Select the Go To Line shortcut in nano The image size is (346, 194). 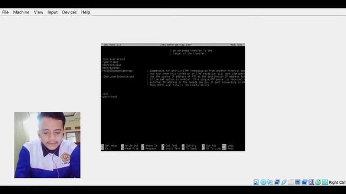click(x=211, y=149)
